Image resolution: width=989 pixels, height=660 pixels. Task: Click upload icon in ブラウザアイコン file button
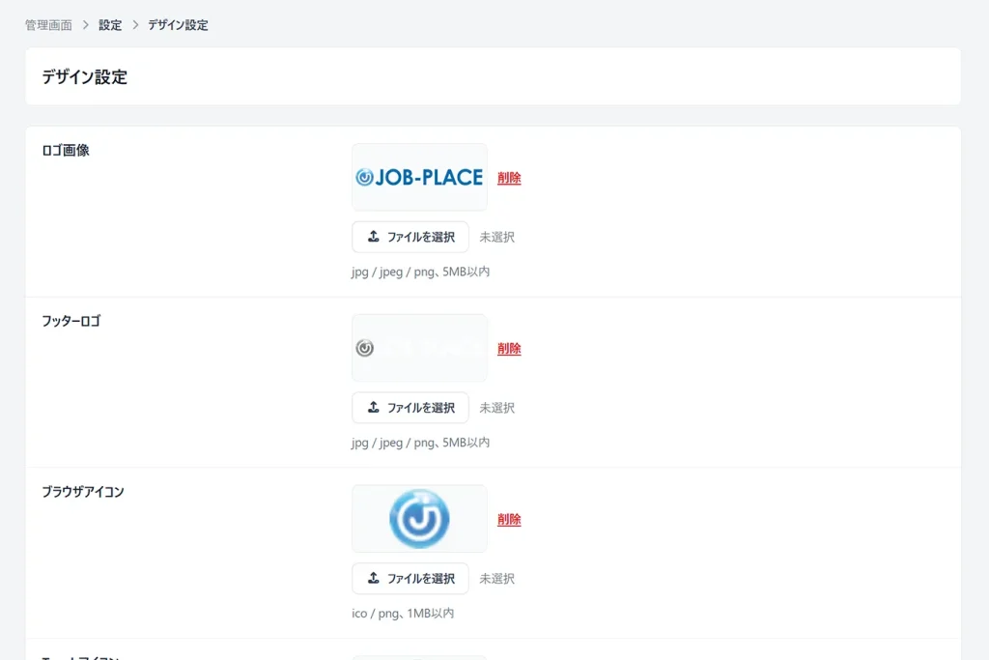click(374, 578)
